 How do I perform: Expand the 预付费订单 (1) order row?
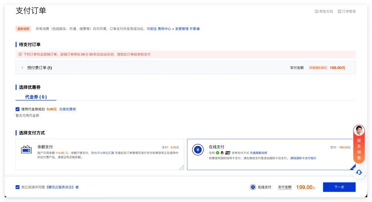(x=22, y=67)
